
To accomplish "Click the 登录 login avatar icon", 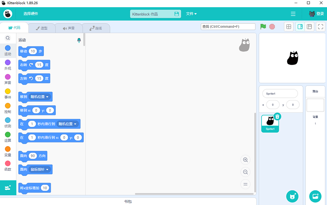I will [x=312, y=14].
